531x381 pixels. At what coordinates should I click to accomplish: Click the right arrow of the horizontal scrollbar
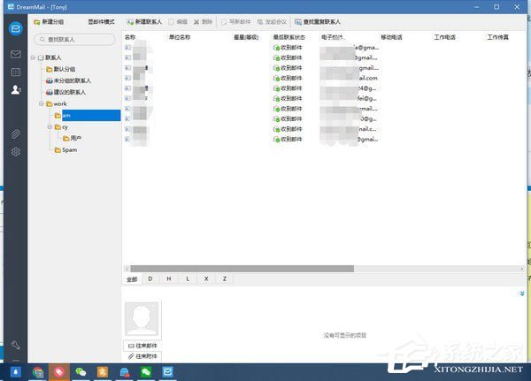click(521, 269)
